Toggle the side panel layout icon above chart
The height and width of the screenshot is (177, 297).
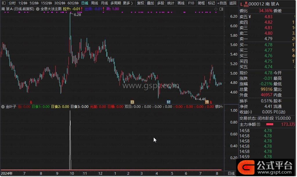click(x=221, y=9)
